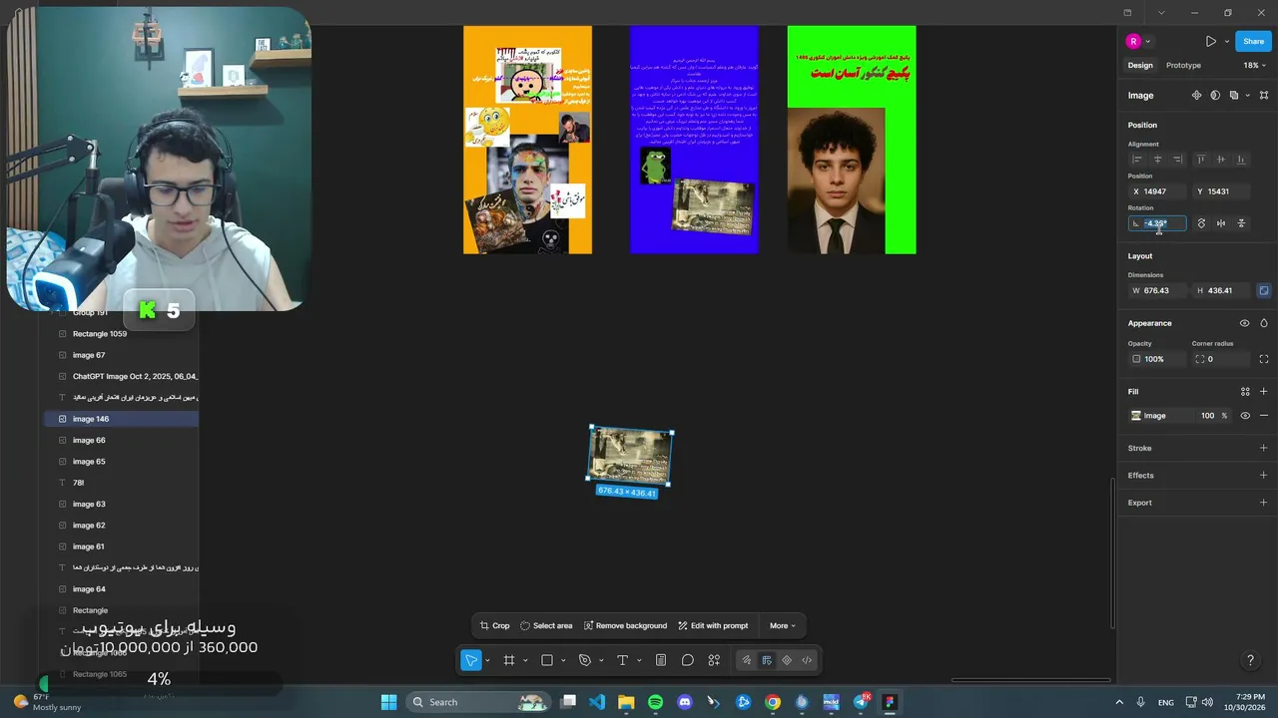Click Edit with prompt
Viewport: 1278px width, 718px height.
click(713, 626)
